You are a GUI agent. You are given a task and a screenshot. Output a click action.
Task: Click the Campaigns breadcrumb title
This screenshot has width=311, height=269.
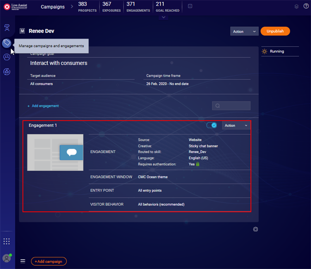pos(52,7)
